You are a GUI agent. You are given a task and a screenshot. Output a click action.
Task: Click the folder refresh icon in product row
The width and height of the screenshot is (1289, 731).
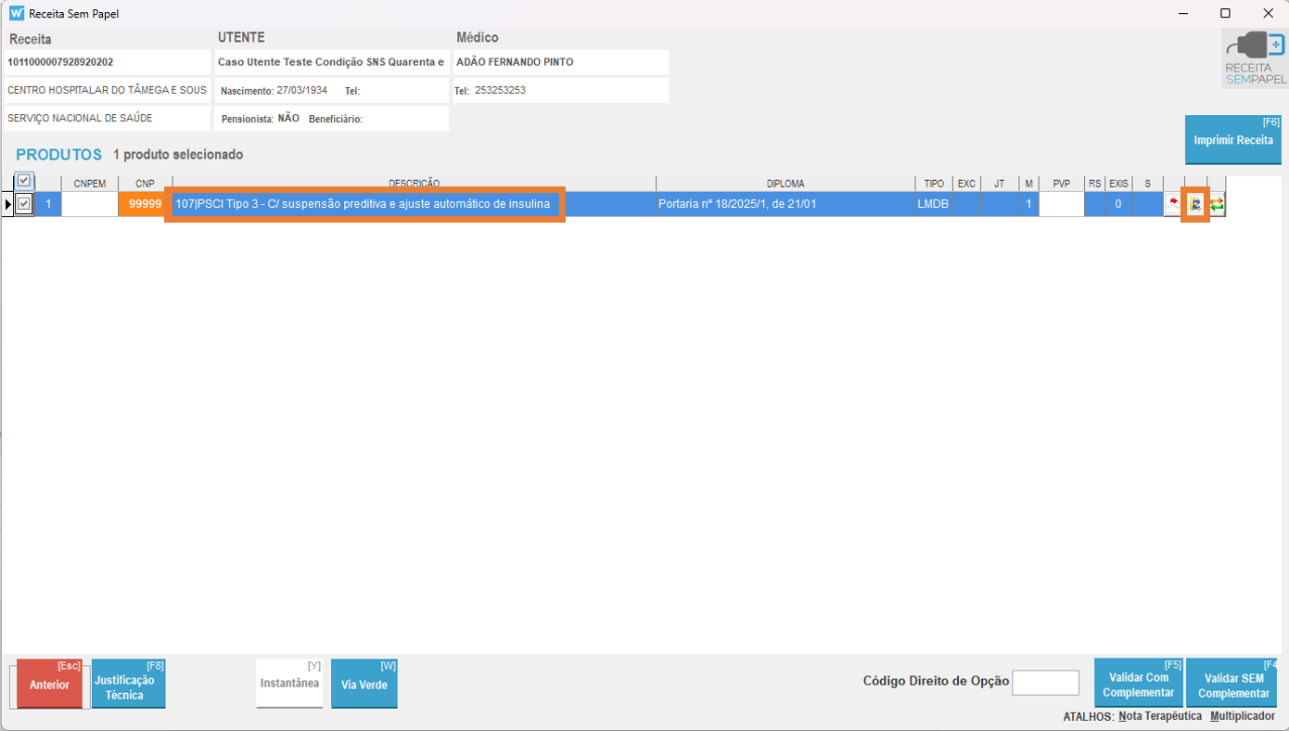coord(1195,204)
